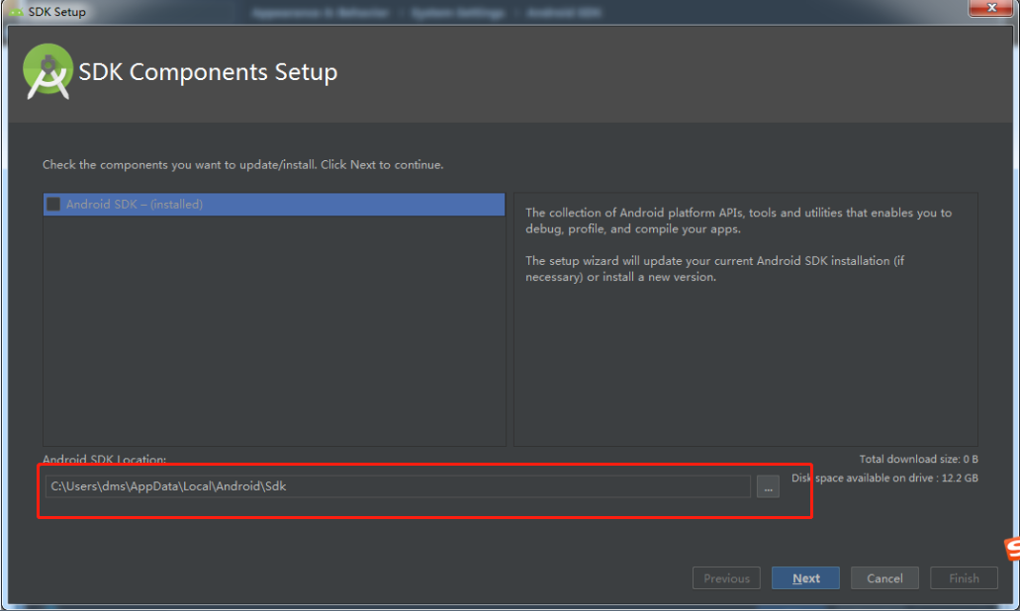Click the Android SDK Location input field
Image resolution: width=1020 pixels, height=611 pixels.
coord(396,486)
